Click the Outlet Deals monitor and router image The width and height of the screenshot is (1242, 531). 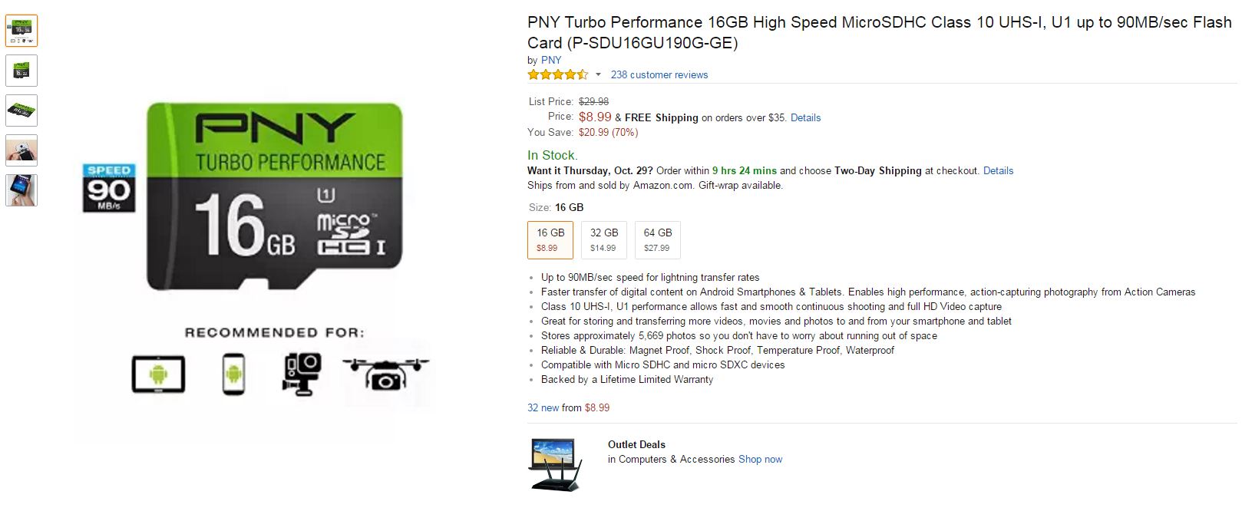tap(555, 464)
